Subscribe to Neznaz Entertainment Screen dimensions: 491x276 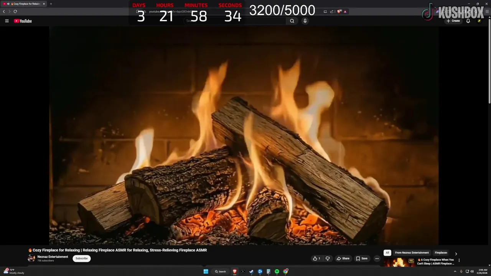pyautogui.click(x=82, y=258)
